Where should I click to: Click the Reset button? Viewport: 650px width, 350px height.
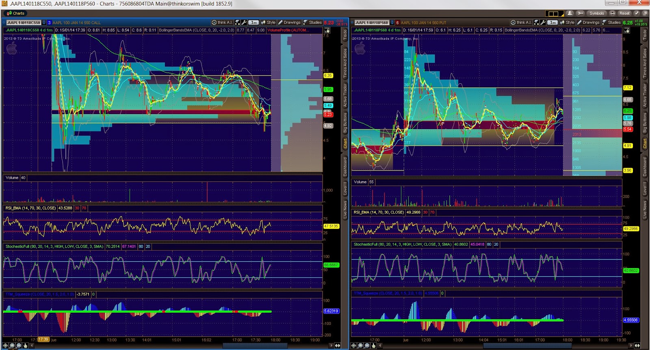(x=624, y=13)
